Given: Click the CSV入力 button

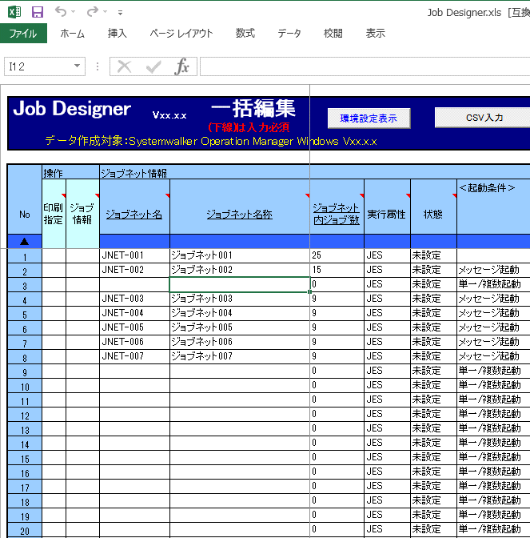Looking at the screenshot, I should [x=482, y=118].
